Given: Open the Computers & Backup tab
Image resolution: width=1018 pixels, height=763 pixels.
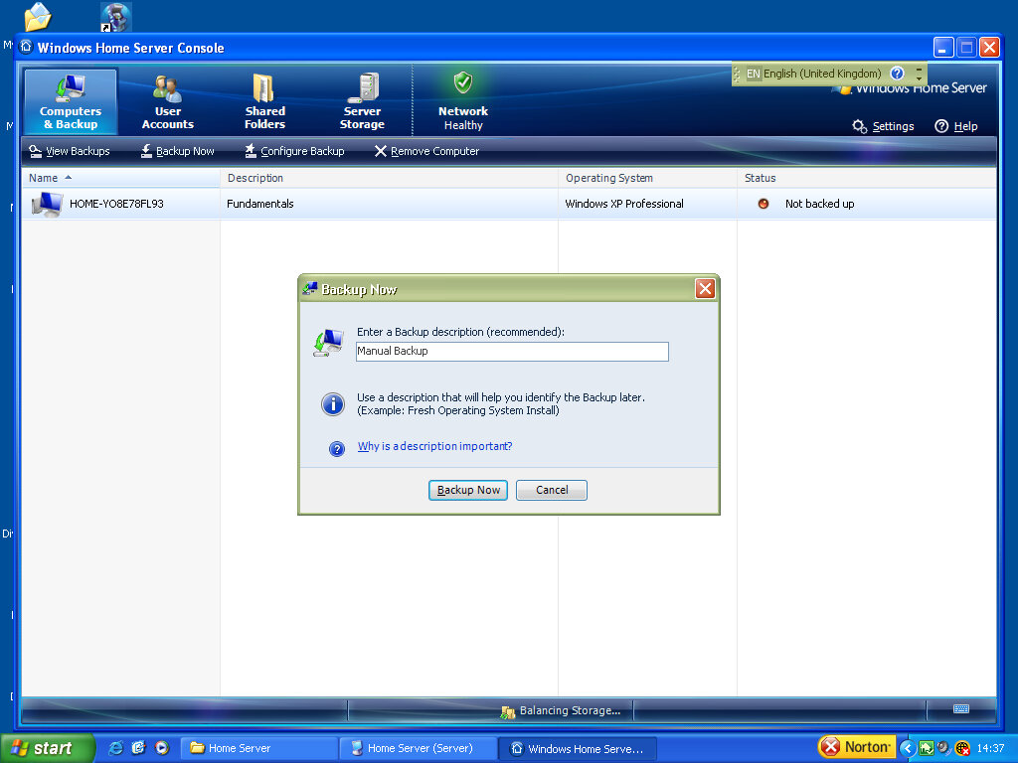Looking at the screenshot, I should [x=71, y=101].
